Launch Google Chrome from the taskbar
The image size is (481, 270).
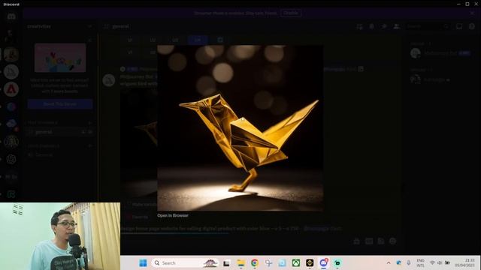pyautogui.click(x=255, y=263)
